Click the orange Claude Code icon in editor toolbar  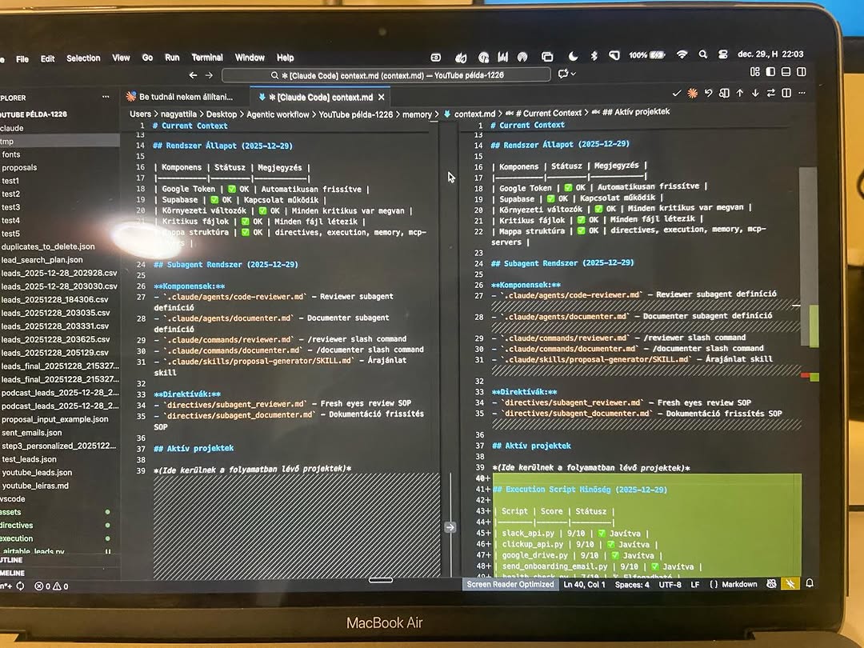click(x=693, y=94)
